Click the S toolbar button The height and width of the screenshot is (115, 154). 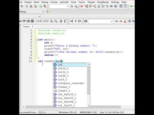pyautogui.click(x=61, y=21)
